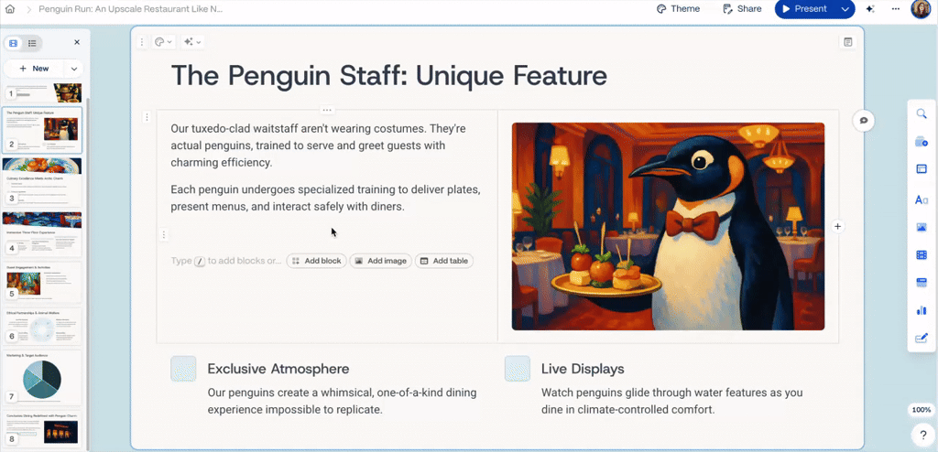Open the charts and diagrams sidebar icon

click(x=922, y=310)
